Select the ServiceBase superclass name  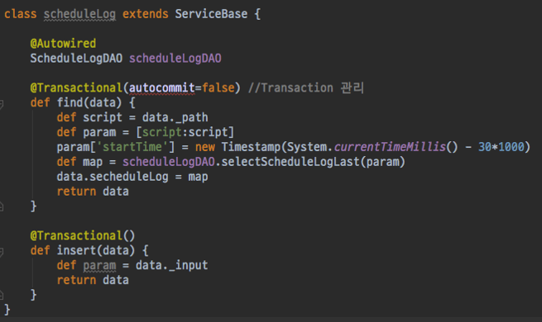[x=211, y=14]
